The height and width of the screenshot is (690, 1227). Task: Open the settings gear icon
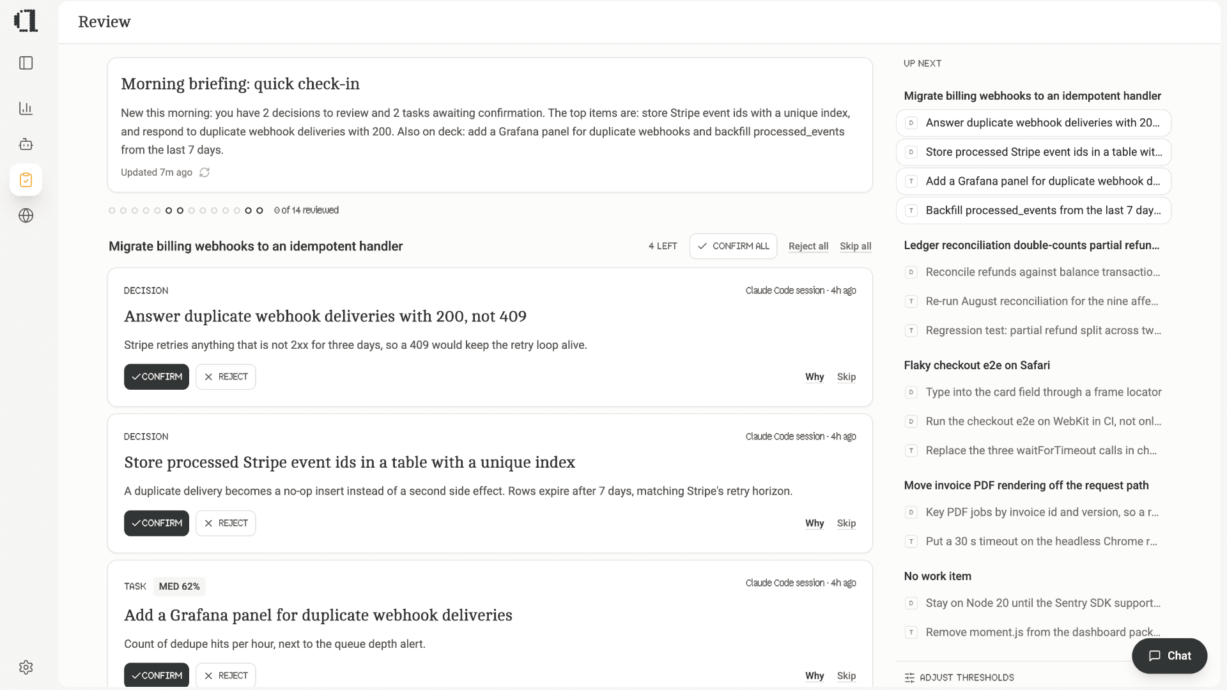26,667
